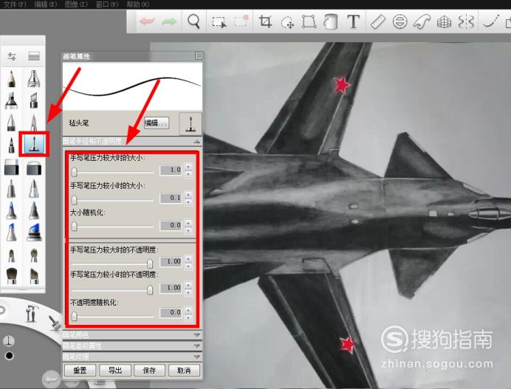Enable the Ruler tool
The width and height of the screenshot is (511, 389).
coord(378,22)
